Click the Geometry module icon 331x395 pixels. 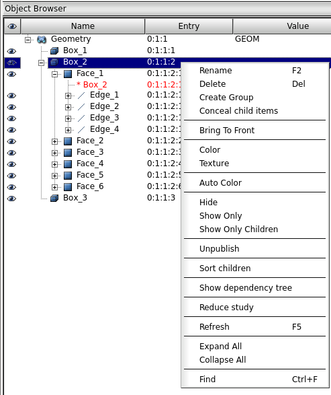pos(42,39)
